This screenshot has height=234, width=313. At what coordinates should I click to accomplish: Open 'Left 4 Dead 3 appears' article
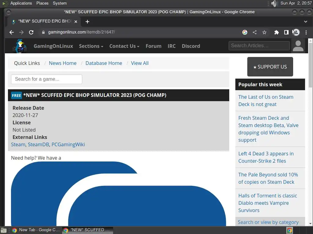point(266,157)
